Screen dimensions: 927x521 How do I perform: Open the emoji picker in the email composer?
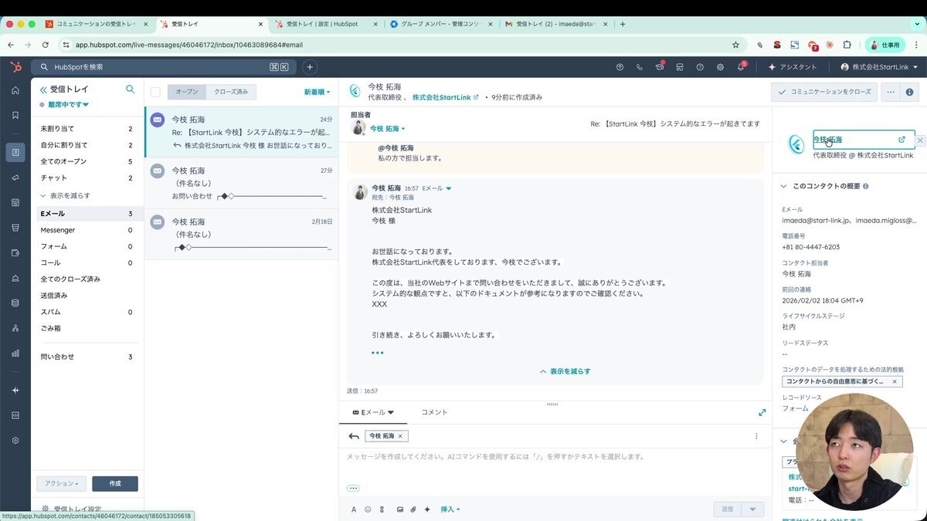[368, 509]
